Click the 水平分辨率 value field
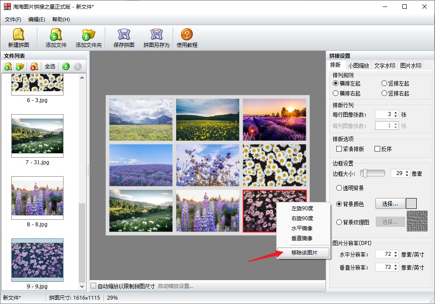Viewport: 435px width, 304px height. point(384,254)
